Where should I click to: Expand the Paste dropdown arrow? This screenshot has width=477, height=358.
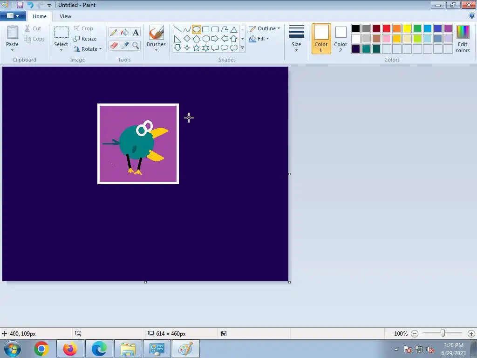click(13, 50)
